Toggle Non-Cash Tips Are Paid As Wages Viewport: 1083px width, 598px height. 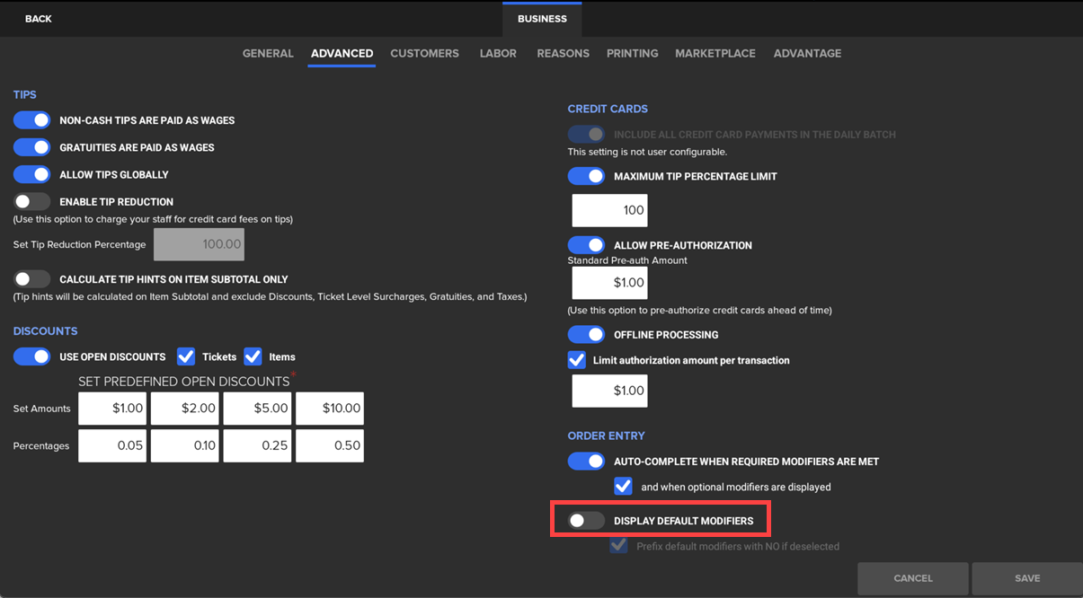[x=32, y=120]
